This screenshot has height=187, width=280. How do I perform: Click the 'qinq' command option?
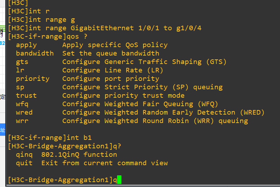(24, 155)
